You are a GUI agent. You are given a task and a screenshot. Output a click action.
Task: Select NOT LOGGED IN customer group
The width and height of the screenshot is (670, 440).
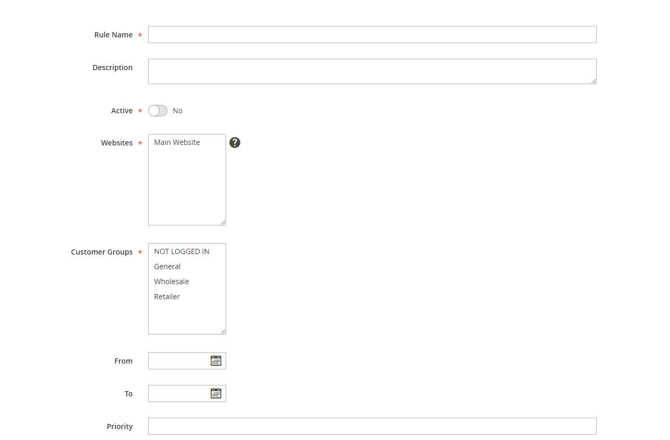[x=182, y=251]
